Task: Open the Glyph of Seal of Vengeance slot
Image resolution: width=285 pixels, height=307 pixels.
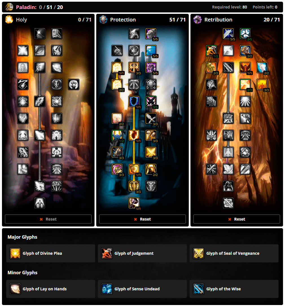Action: click(x=234, y=253)
